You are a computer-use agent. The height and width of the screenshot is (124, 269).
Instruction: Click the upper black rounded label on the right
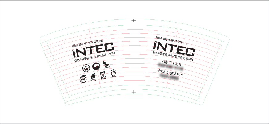click(170, 65)
